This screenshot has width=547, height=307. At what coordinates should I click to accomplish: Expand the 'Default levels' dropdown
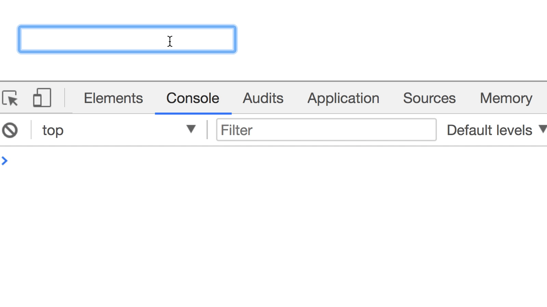(x=495, y=130)
